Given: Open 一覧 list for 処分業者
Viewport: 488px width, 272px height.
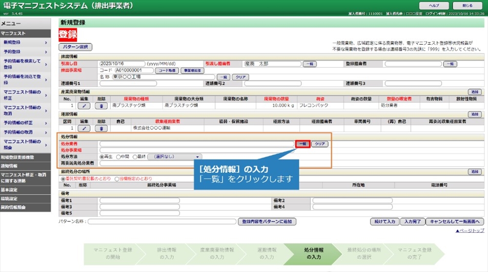Looking at the screenshot, I should [303, 144].
